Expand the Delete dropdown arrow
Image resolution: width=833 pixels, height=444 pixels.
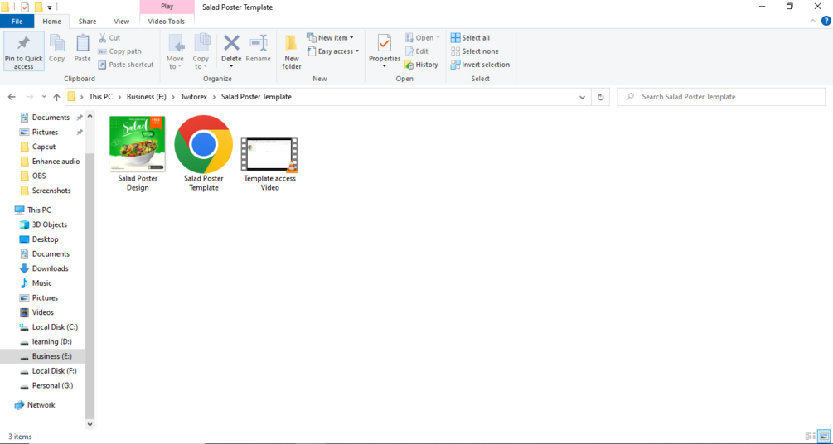(x=231, y=66)
